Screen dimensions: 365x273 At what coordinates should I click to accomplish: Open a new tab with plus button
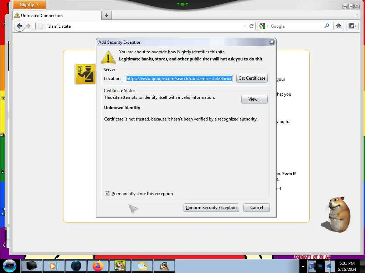point(107,15)
